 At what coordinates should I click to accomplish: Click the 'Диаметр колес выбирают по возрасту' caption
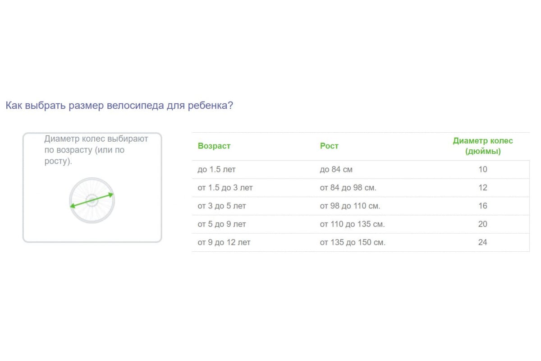tap(96, 150)
